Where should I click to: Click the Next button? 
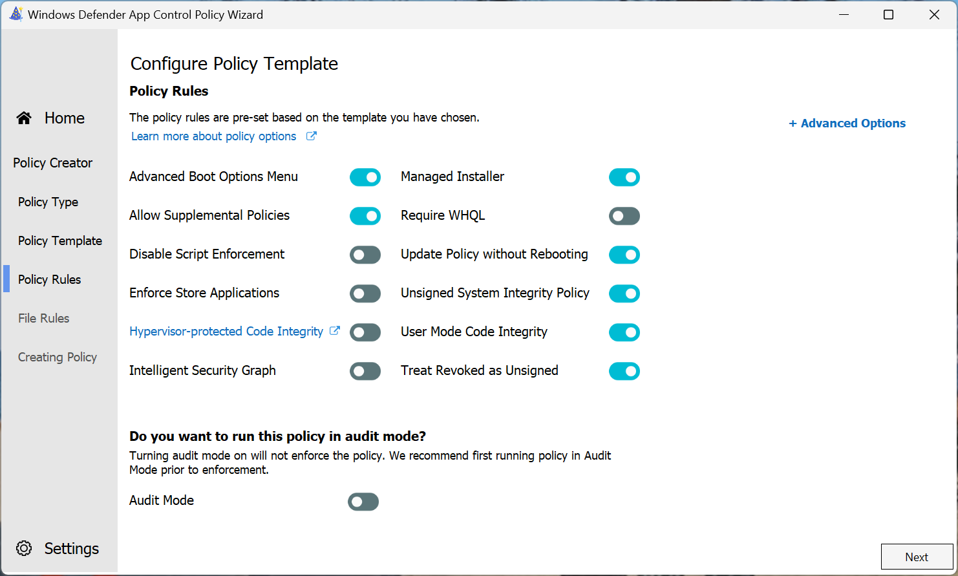point(917,557)
